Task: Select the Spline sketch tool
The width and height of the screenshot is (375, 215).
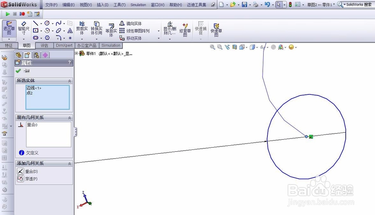Action: click(x=58, y=23)
